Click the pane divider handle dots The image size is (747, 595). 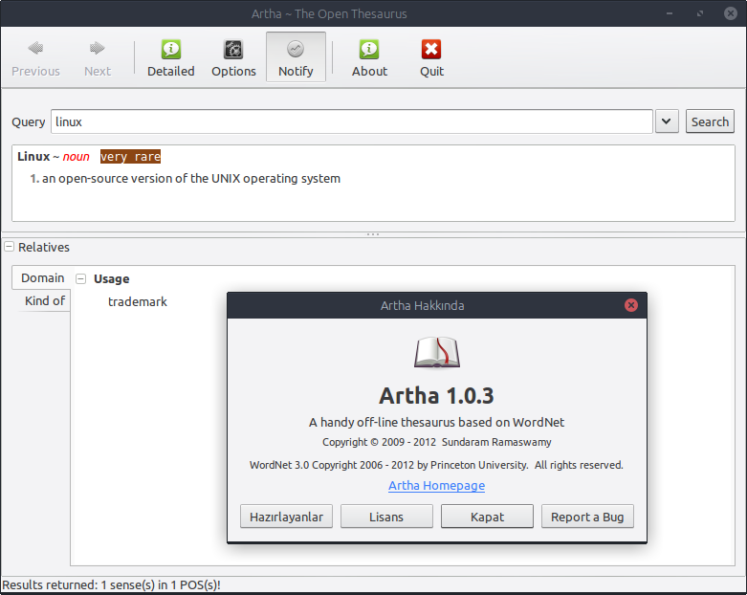coord(373,234)
